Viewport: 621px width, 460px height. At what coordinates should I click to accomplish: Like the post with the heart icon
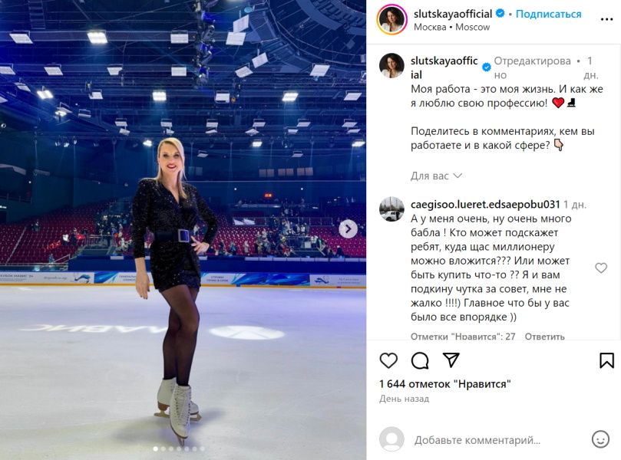click(x=388, y=360)
